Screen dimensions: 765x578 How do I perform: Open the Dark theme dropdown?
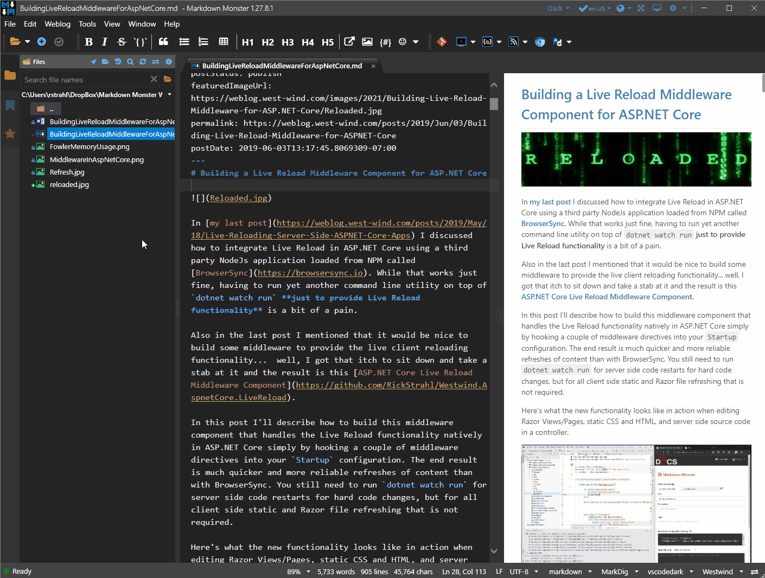pyautogui.click(x=558, y=8)
